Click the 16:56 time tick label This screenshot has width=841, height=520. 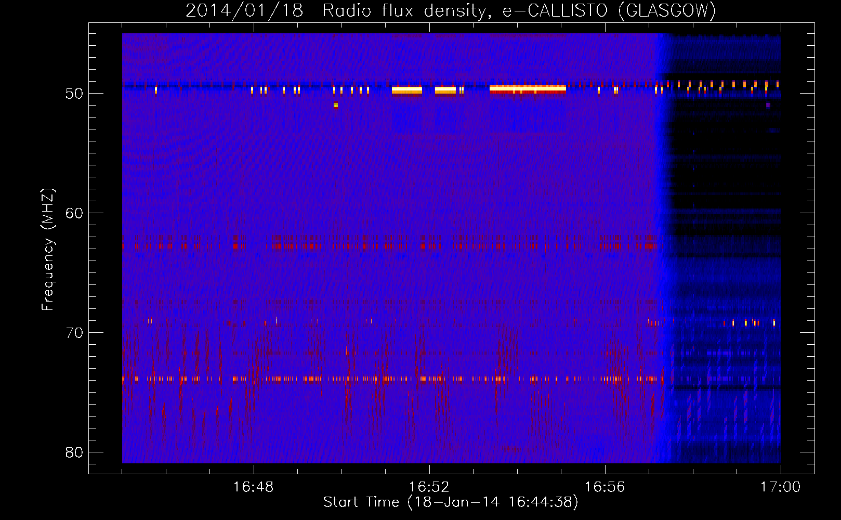(x=605, y=487)
